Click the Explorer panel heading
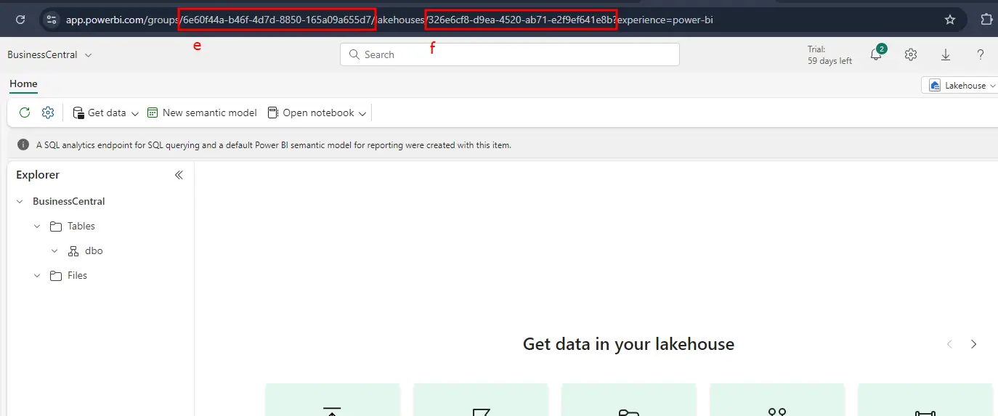 point(38,175)
